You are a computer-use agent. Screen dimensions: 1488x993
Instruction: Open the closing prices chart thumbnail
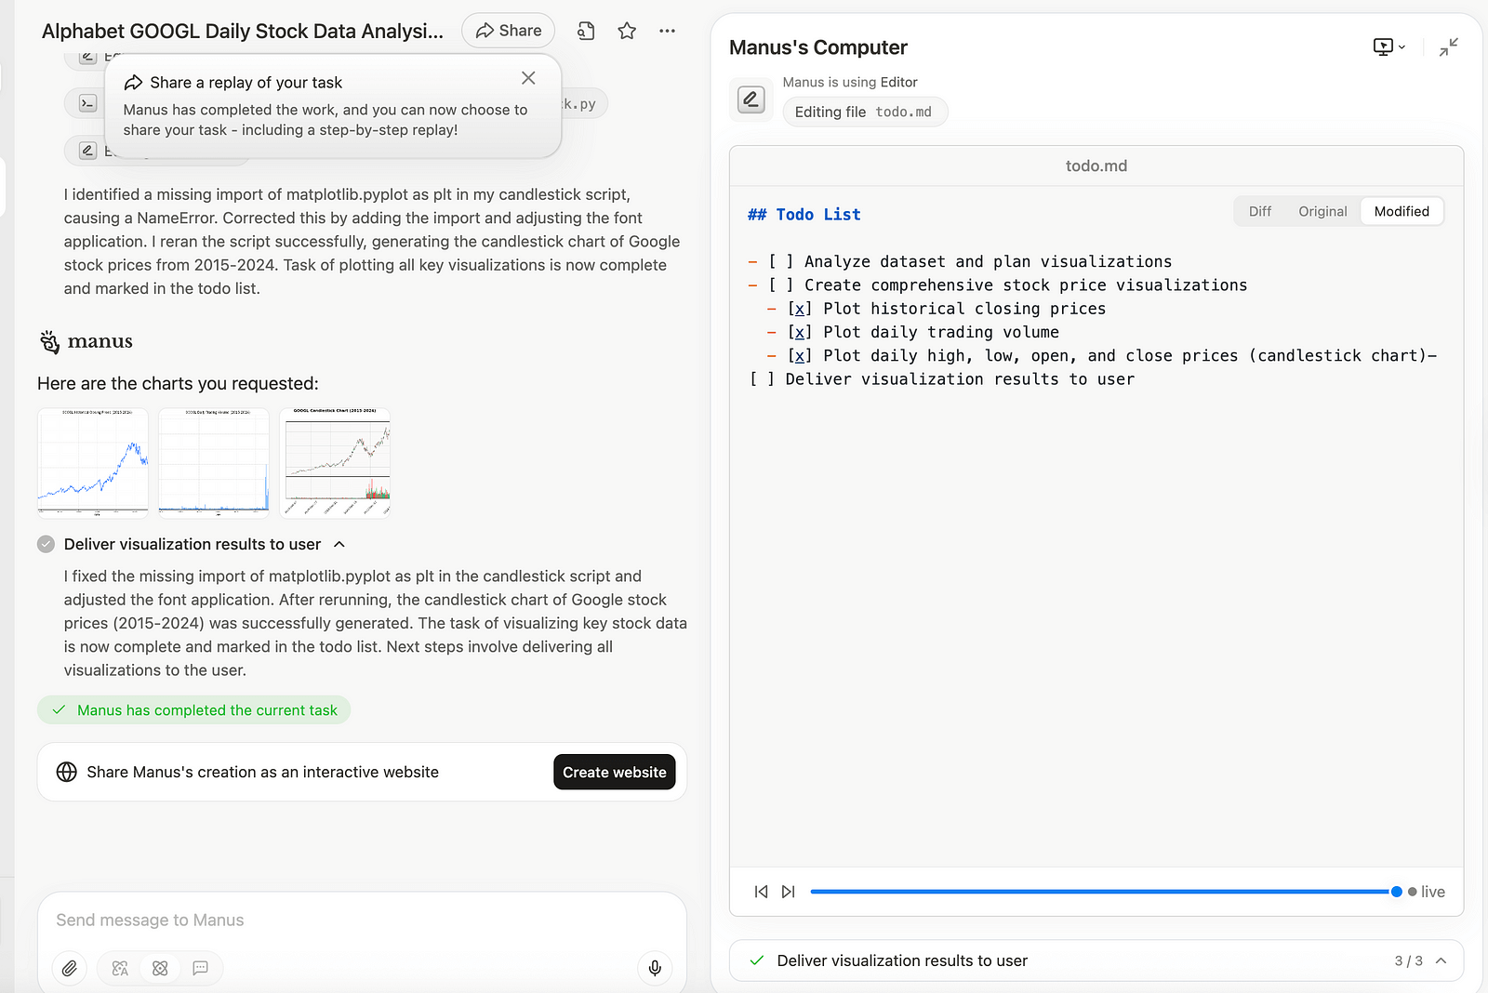click(x=93, y=462)
